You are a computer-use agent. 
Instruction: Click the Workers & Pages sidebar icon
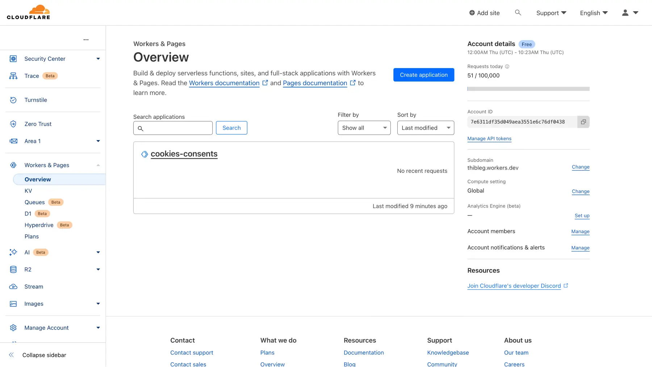click(x=13, y=165)
